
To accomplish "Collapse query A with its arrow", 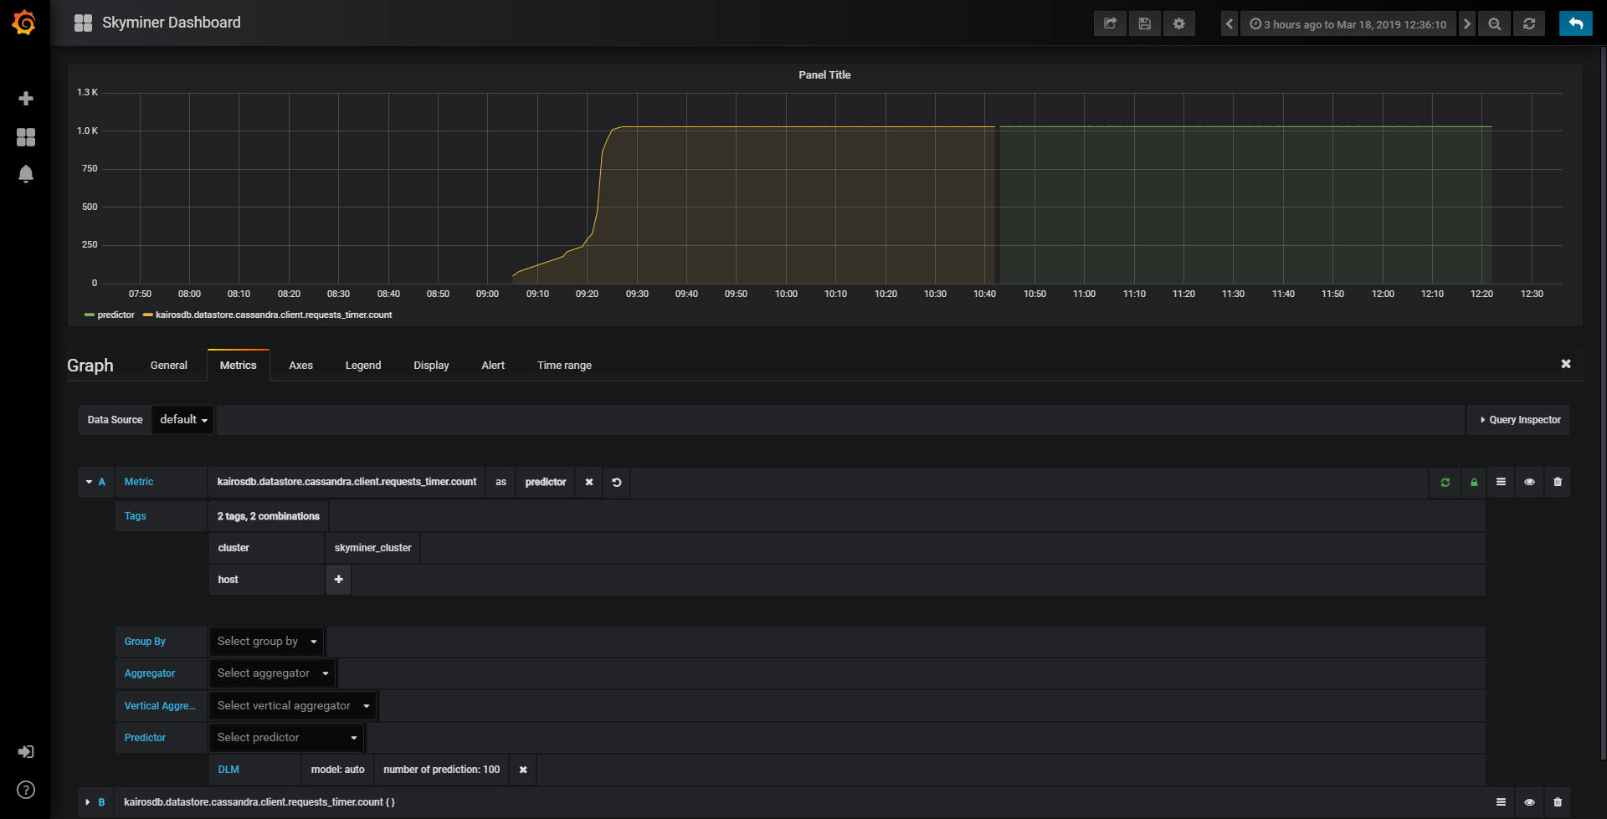I will pyautogui.click(x=89, y=482).
